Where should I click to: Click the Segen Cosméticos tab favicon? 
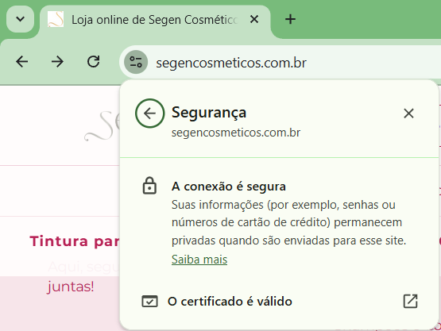click(x=56, y=19)
